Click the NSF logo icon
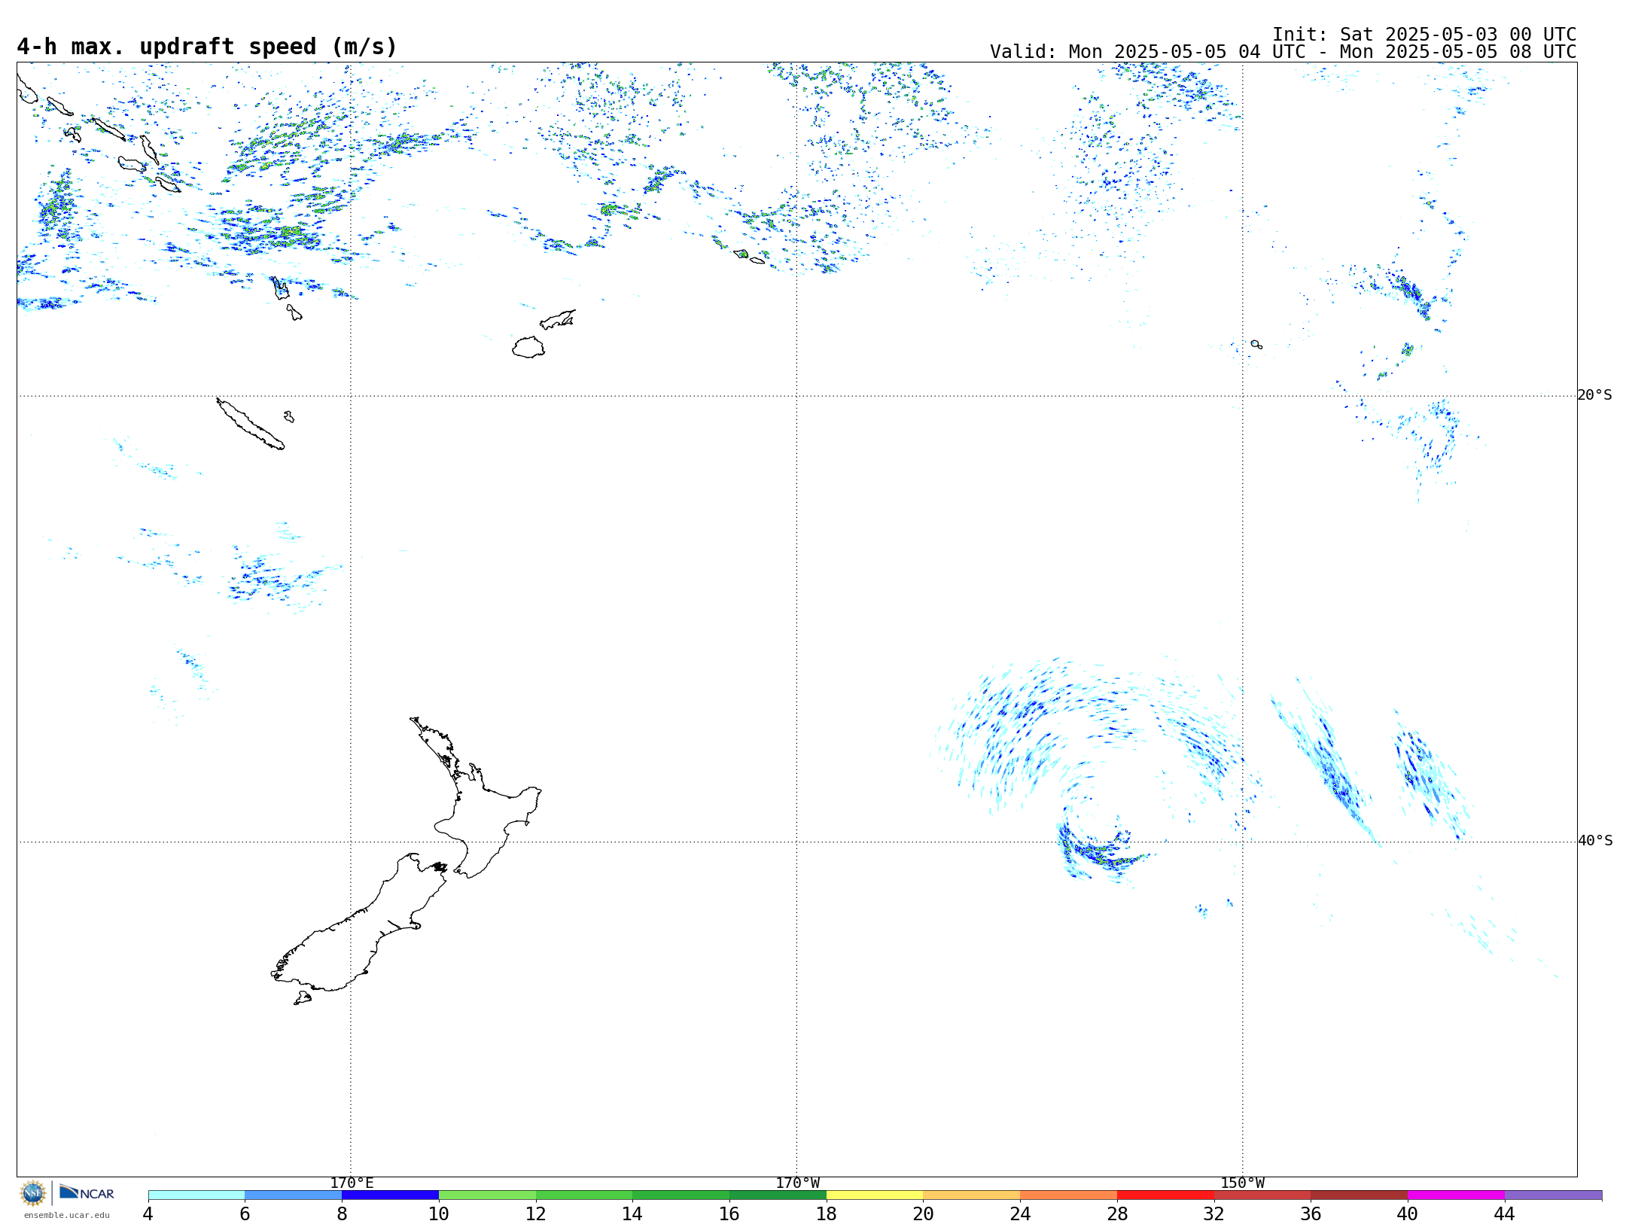Screen dimensions: 1626x1224 coord(33,1193)
